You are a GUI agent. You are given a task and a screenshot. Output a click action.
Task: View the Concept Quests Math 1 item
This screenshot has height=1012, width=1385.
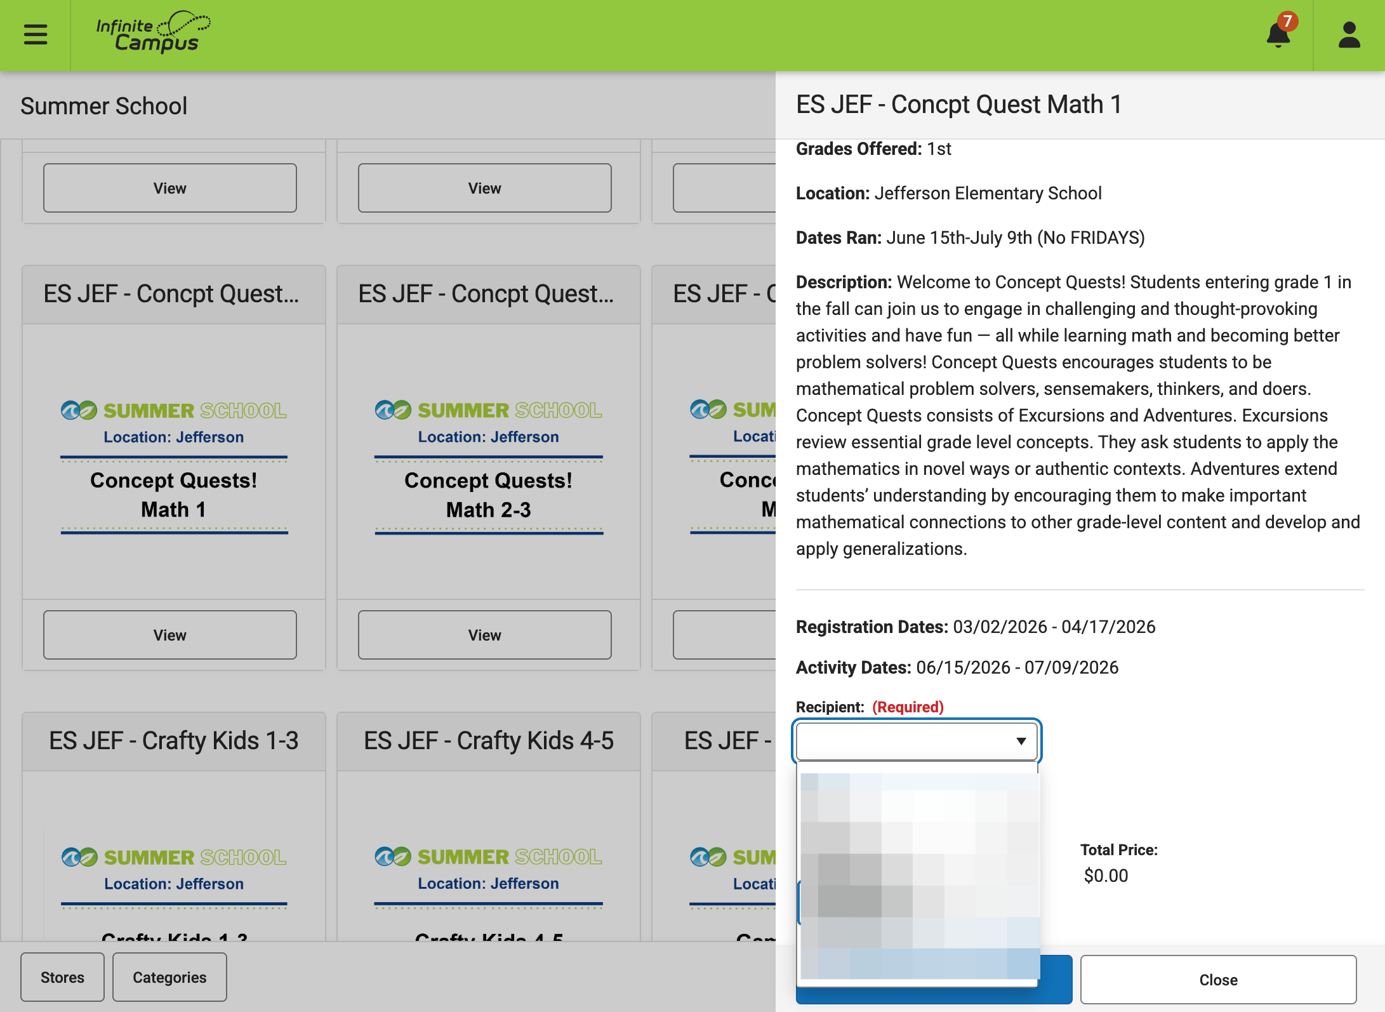[x=170, y=635]
